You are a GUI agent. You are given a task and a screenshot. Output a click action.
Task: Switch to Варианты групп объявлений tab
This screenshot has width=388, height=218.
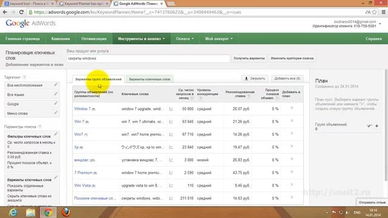(x=98, y=79)
